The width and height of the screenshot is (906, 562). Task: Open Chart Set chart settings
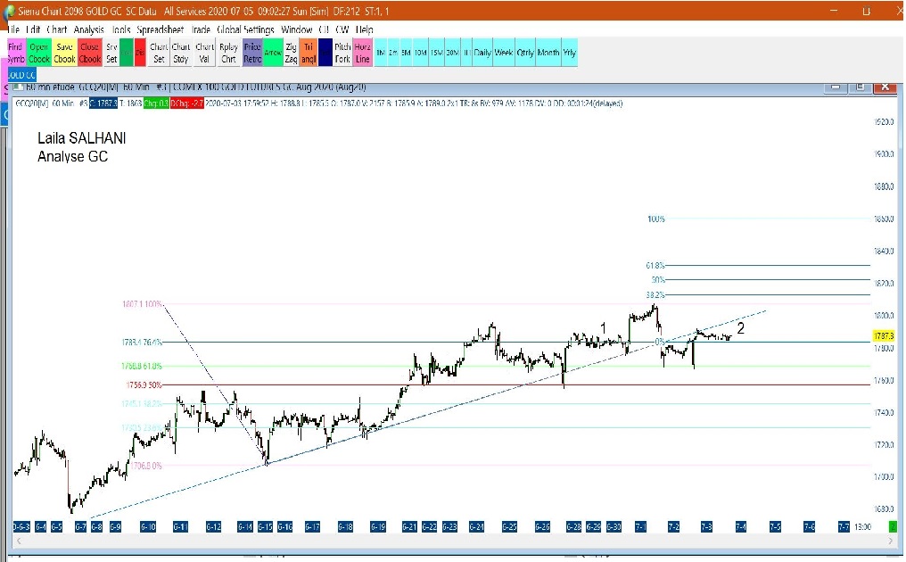coord(159,53)
